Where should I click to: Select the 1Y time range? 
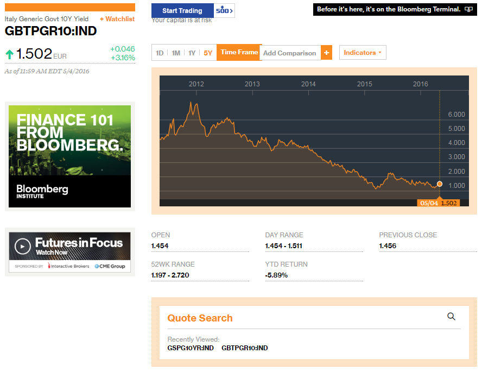tap(192, 53)
